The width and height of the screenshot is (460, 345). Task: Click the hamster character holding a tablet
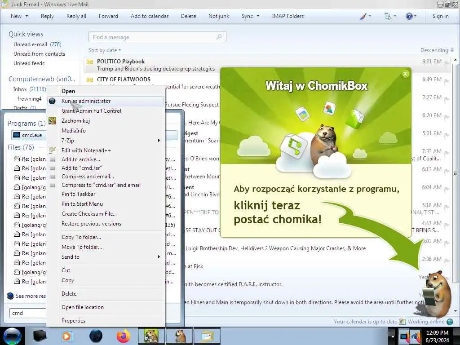[437, 294]
